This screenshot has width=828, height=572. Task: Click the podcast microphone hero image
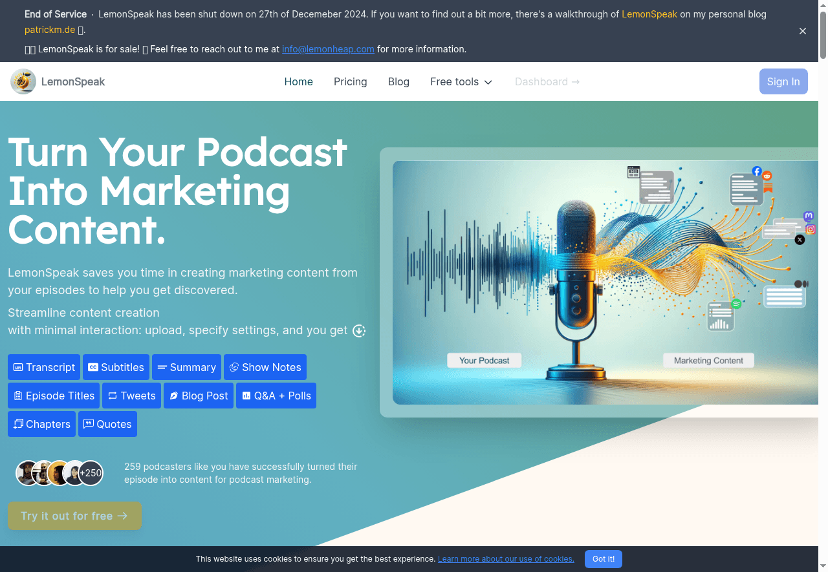pos(605,282)
